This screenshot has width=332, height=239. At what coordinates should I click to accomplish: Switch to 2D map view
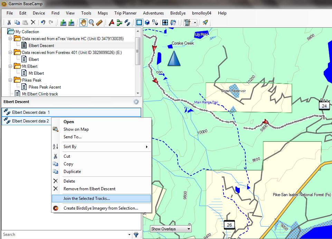click(139, 22)
